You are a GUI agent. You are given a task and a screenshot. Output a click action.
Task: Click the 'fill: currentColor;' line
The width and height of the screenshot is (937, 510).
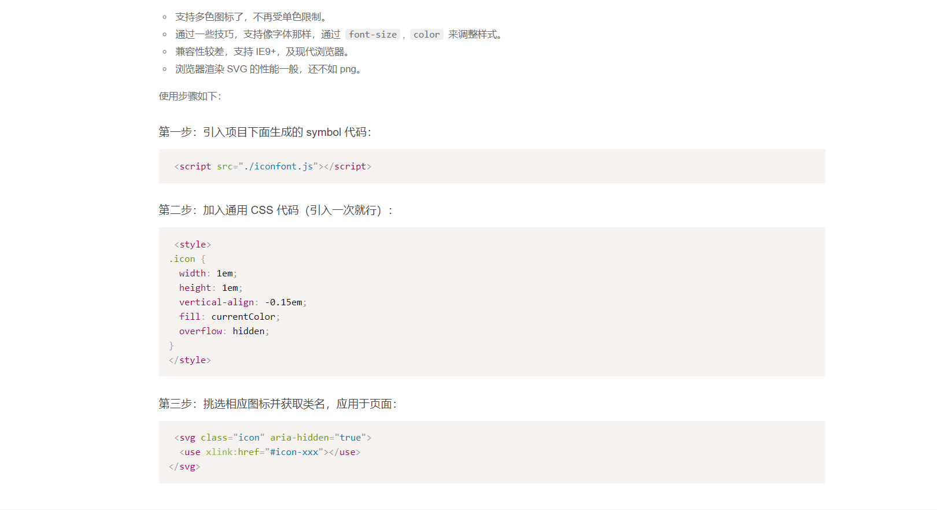pos(230,317)
